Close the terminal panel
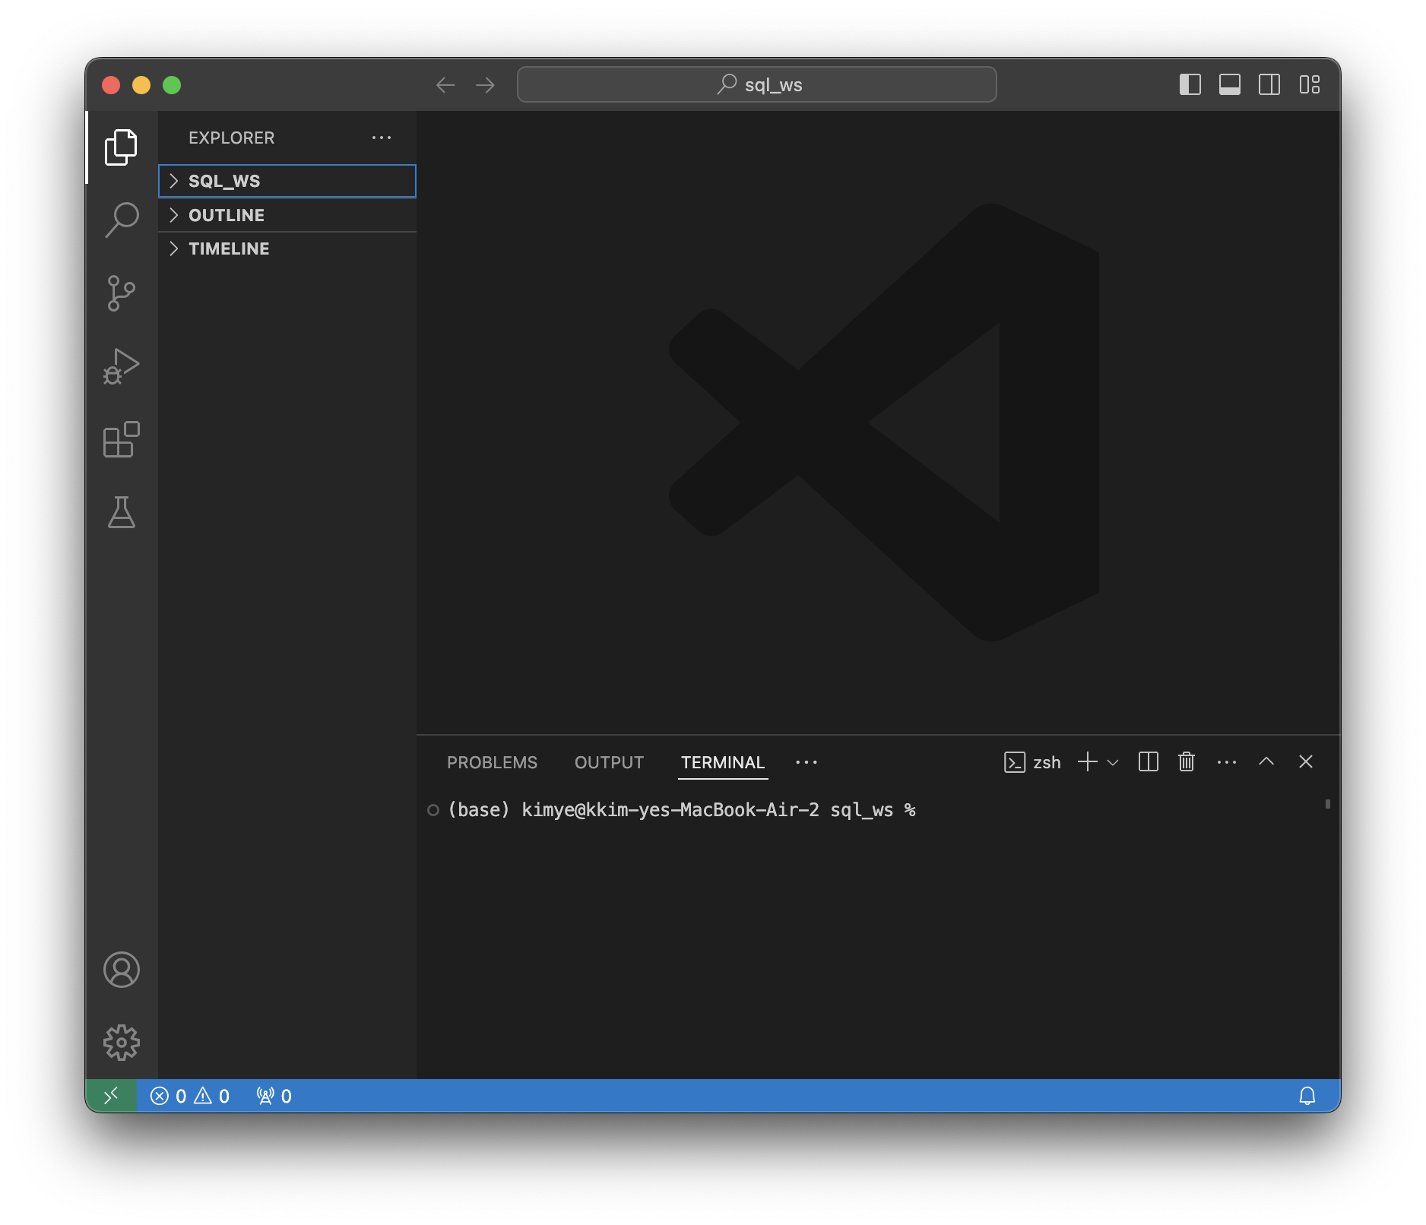Image resolution: width=1426 pixels, height=1225 pixels. (x=1306, y=761)
